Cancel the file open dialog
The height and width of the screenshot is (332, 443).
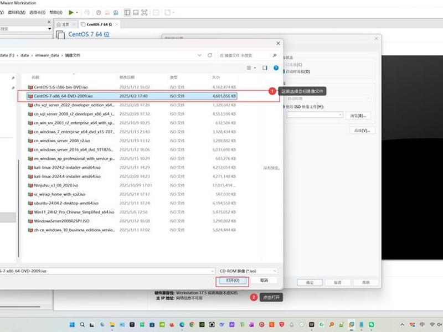click(264, 281)
